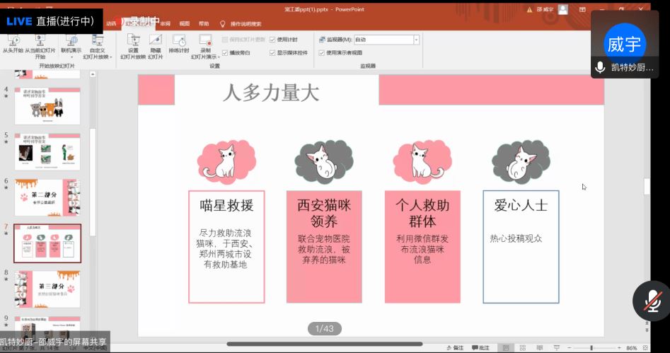Click the muted microphone button
The image size is (670, 353).
[x=652, y=301]
